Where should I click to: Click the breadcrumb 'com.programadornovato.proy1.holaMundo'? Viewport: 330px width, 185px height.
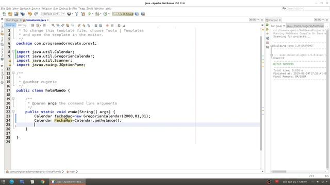[35, 172]
